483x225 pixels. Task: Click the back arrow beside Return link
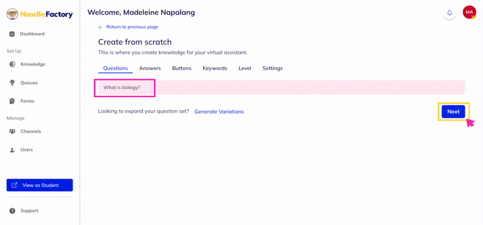[x=100, y=27]
